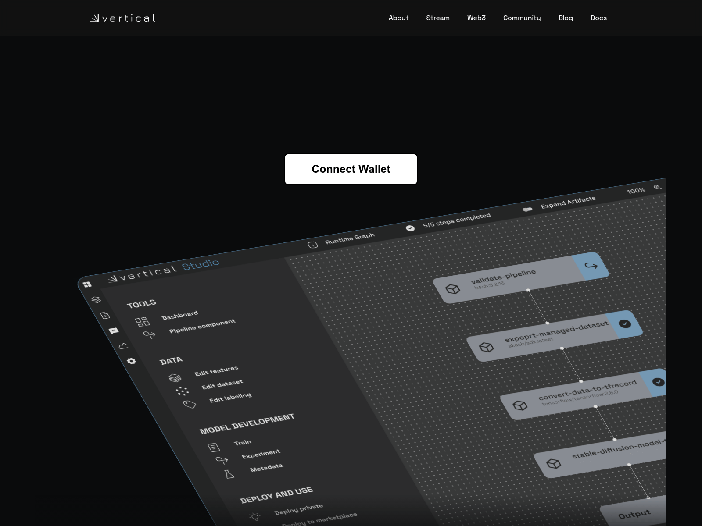The image size is (702, 526).
Task: Click the stable-diffusion-model node cube icon
Action: tap(554, 464)
